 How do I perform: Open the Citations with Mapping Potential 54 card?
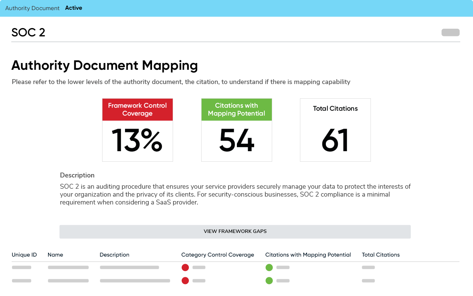pyautogui.click(x=236, y=130)
